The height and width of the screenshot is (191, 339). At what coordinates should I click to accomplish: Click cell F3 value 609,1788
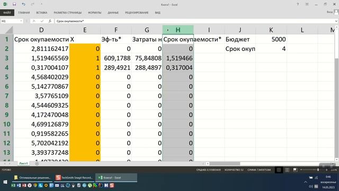[116, 58]
